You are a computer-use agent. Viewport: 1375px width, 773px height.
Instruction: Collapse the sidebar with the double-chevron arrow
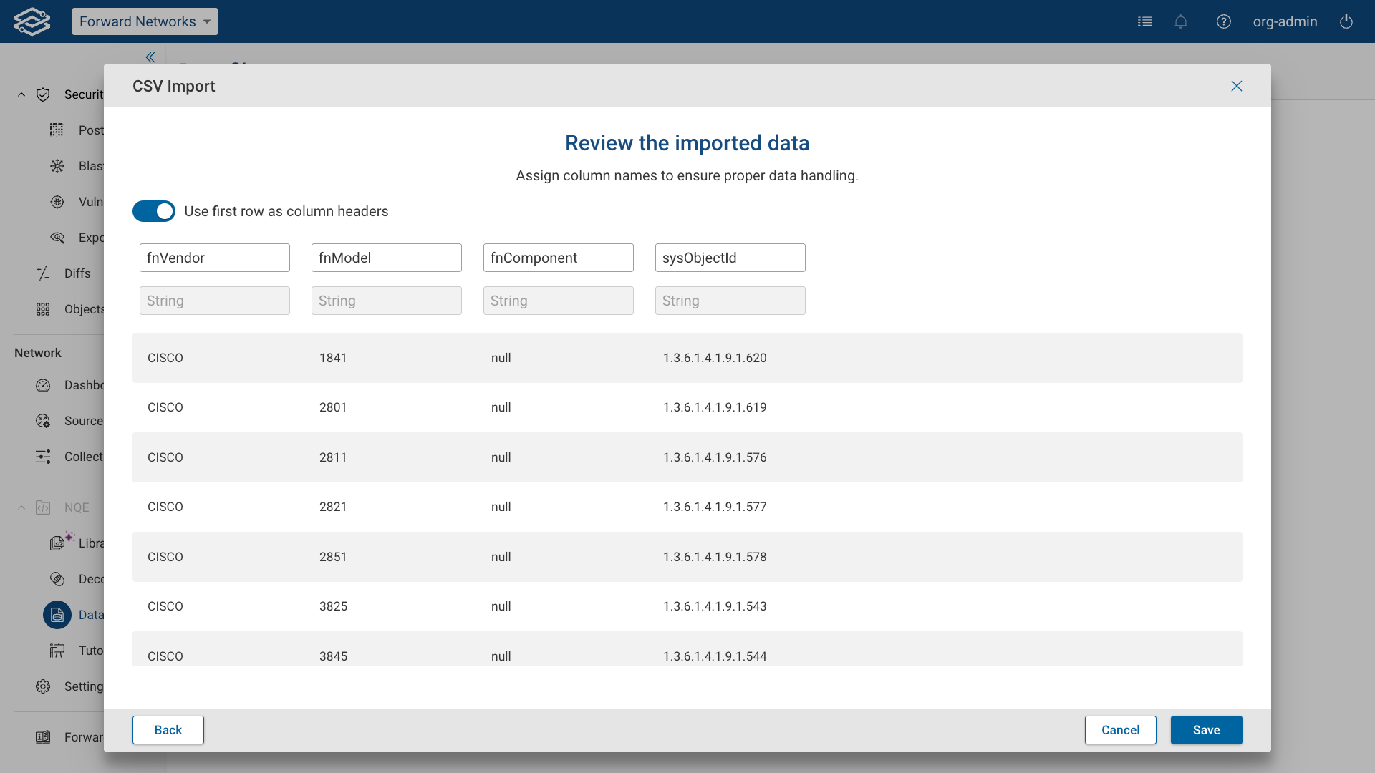150,57
